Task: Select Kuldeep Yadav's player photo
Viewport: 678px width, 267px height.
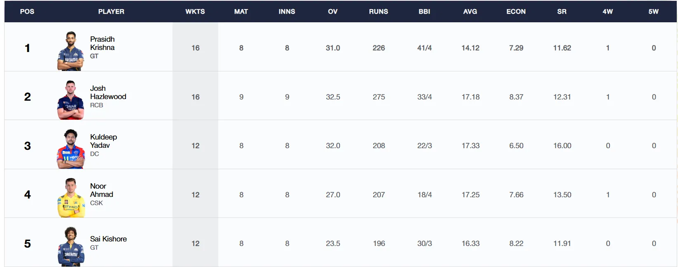Action: click(71, 149)
